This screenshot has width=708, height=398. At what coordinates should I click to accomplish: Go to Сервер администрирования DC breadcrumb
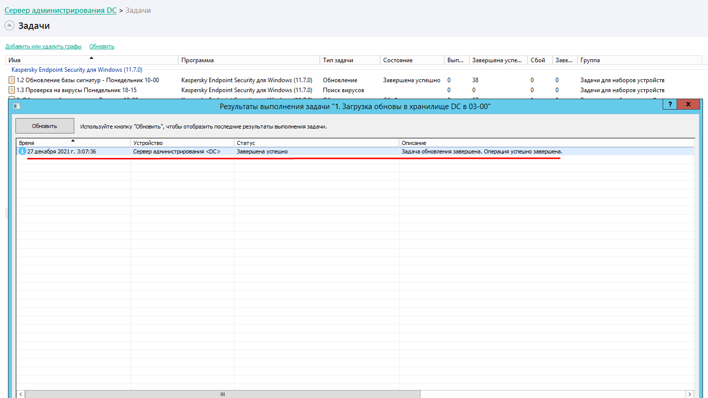pos(60,10)
